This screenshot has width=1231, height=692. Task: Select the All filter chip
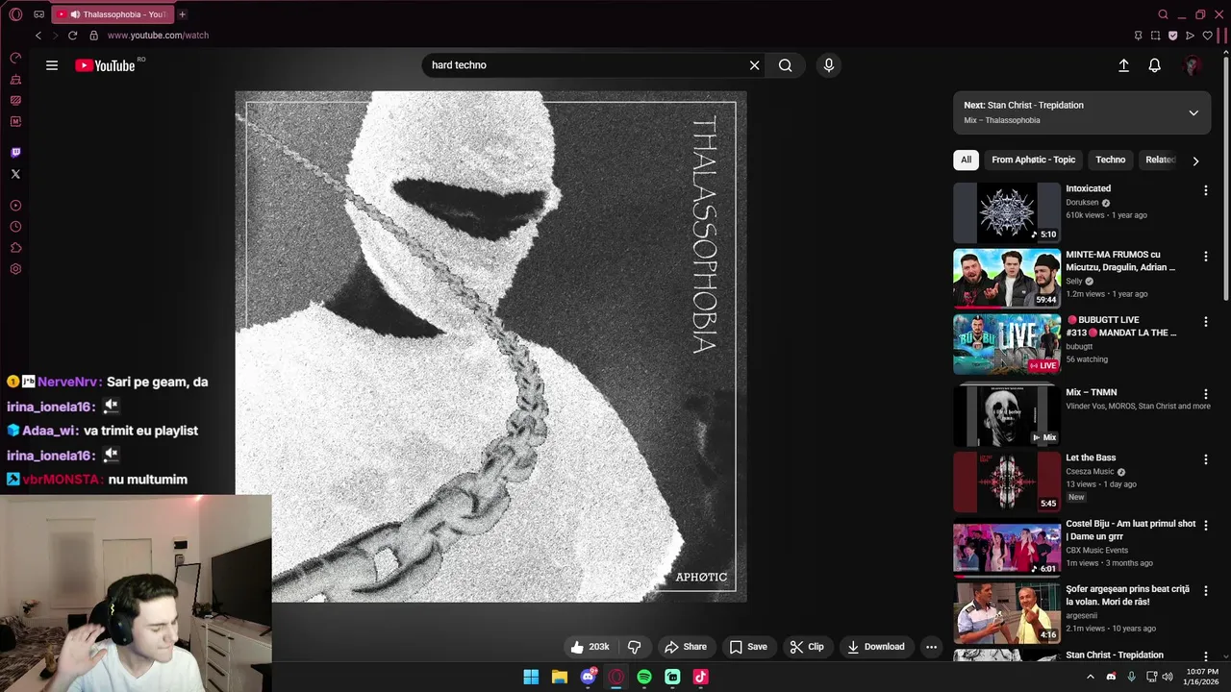(x=966, y=160)
